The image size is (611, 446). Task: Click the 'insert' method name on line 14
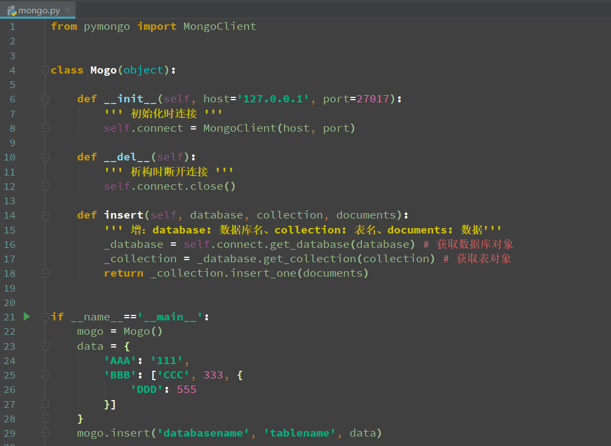(x=124, y=215)
